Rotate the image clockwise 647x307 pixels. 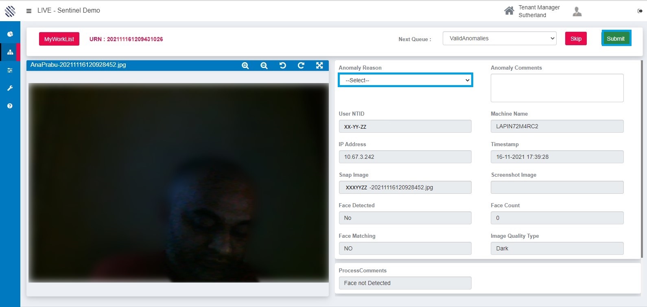tap(301, 66)
